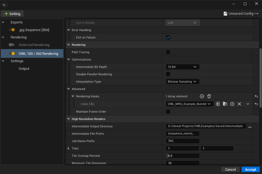Reset Rendering Hooks to default value
Image resolution: width=262 pixels, height=174 pixels.
coord(256,96)
